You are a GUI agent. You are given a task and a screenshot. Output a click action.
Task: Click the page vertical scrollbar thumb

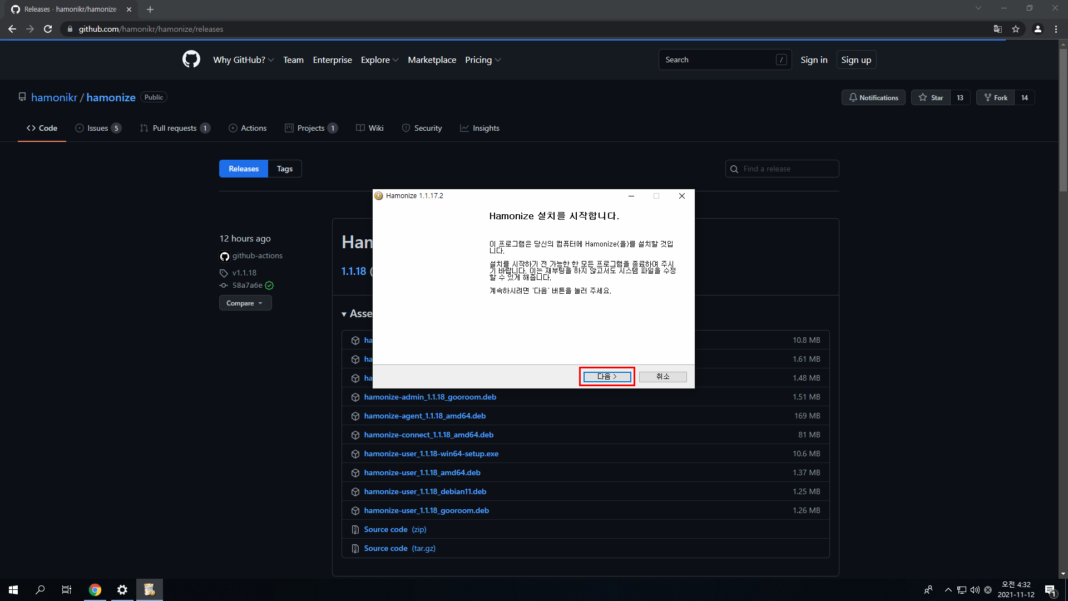[x=1063, y=120]
